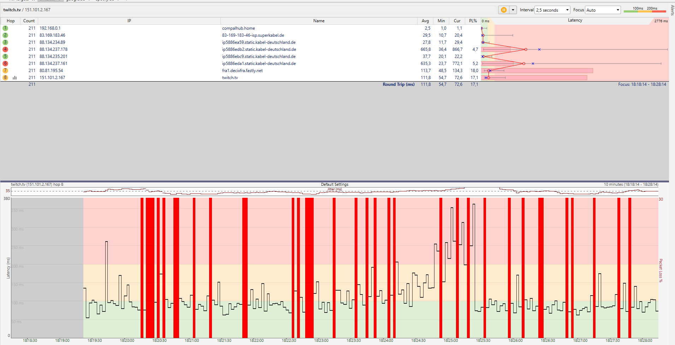Select IP cell 83.169.183.46

pos(52,35)
